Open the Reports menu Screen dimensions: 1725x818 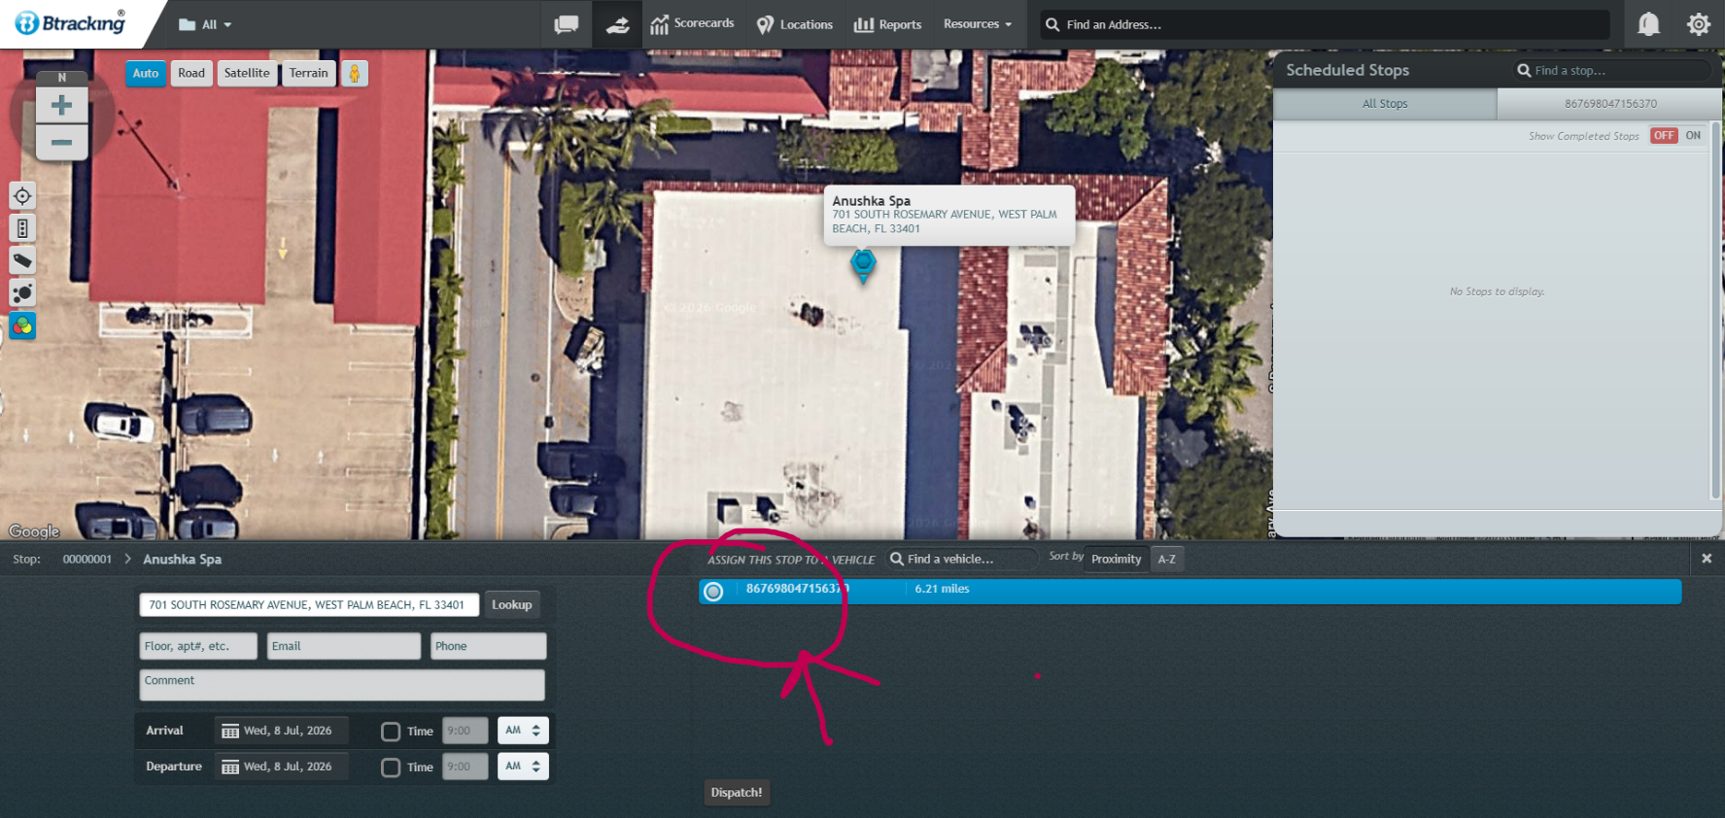887,24
